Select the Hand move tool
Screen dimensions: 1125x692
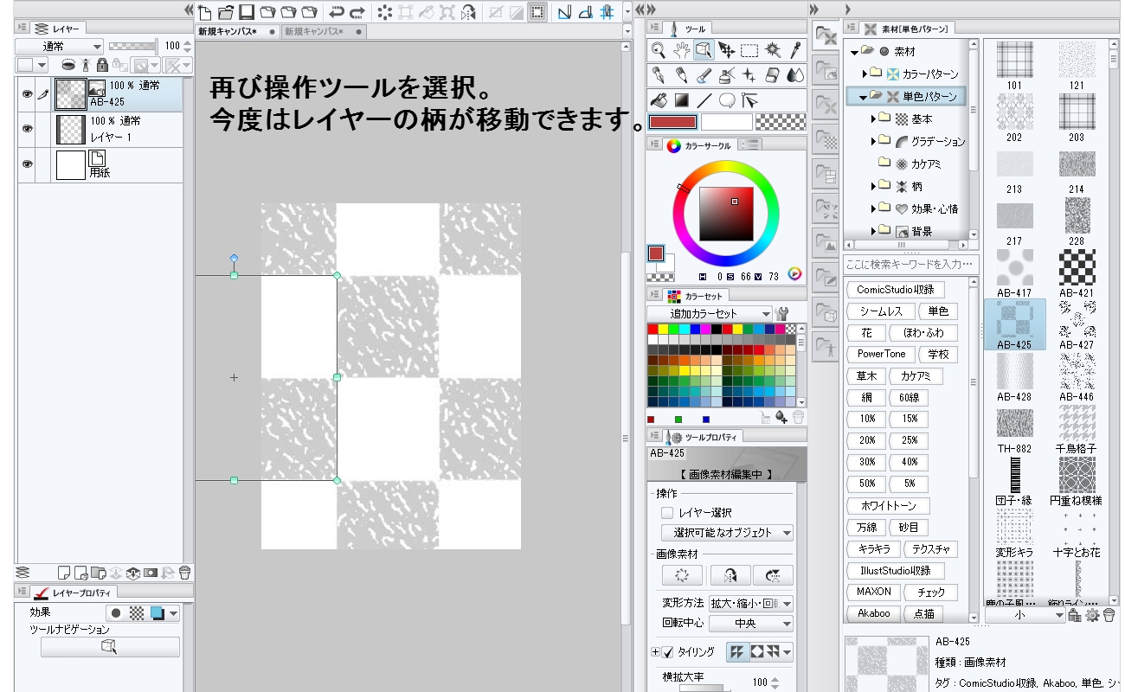pyautogui.click(x=681, y=50)
